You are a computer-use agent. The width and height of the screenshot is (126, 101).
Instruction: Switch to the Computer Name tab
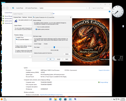pos(17,17)
